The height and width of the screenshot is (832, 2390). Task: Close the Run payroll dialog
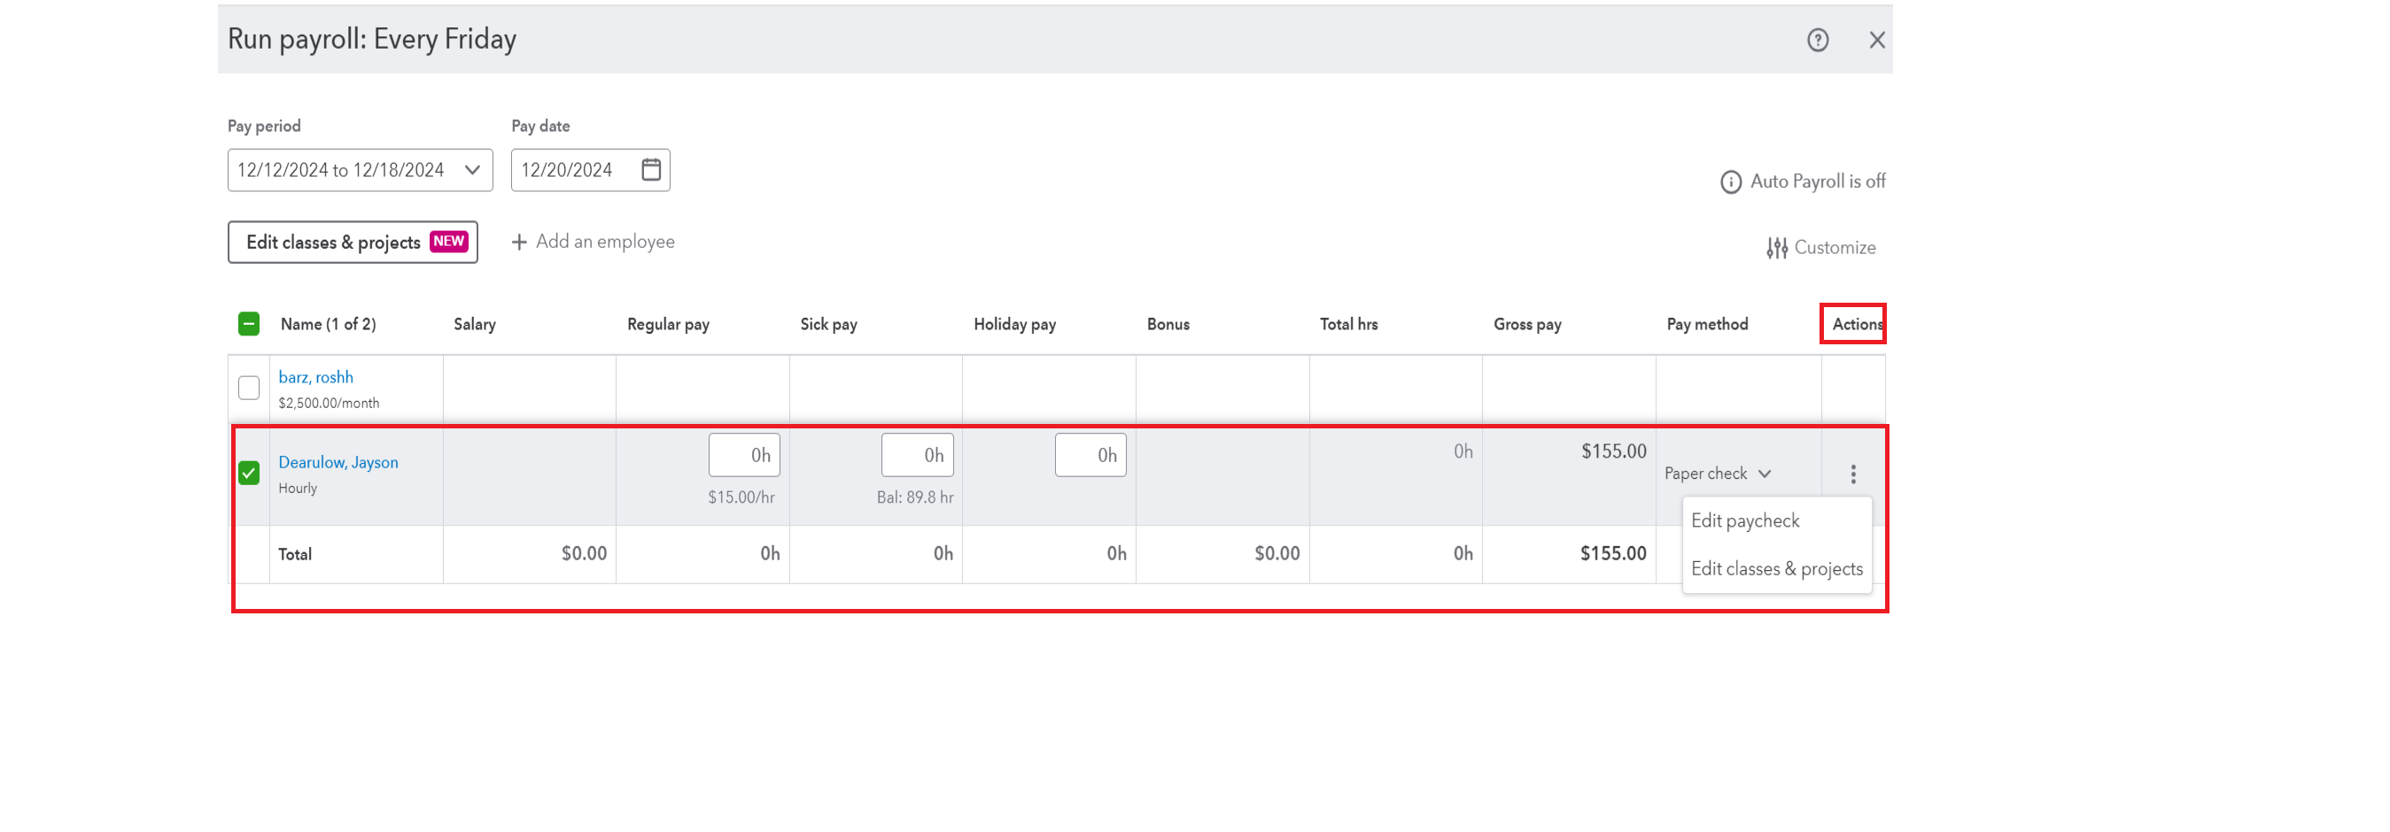(1876, 40)
